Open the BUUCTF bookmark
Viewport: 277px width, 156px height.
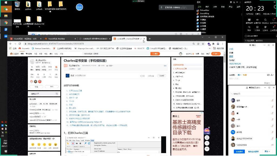pyautogui.click(x=139, y=48)
